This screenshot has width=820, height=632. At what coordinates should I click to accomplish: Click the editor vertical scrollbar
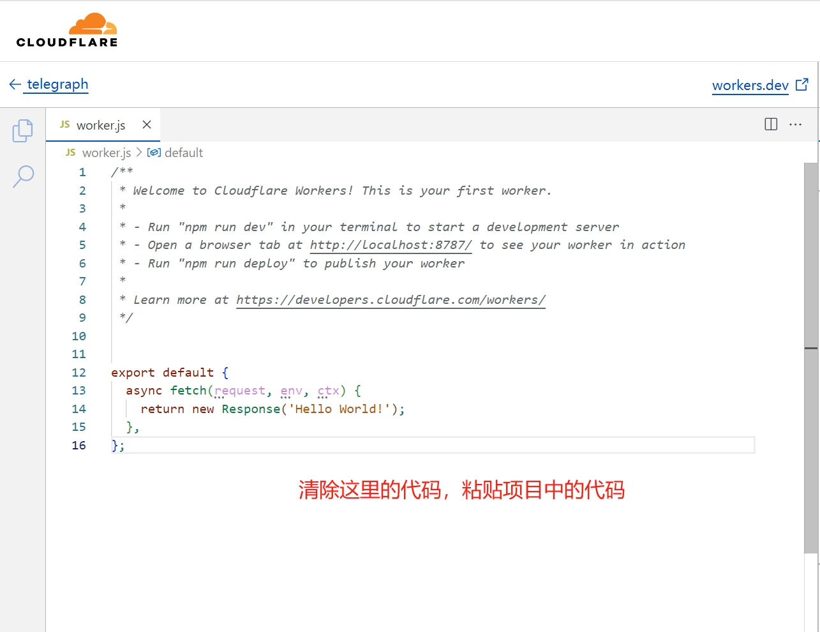click(810, 357)
